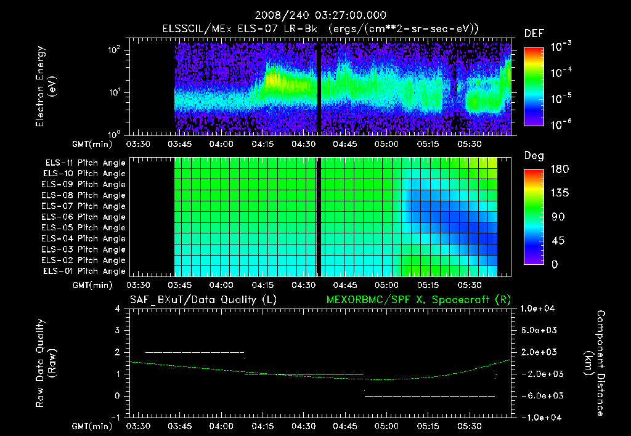Click the 6.0e+03 distance axis value
The height and width of the screenshot is (436, 631).
point(539,331)
